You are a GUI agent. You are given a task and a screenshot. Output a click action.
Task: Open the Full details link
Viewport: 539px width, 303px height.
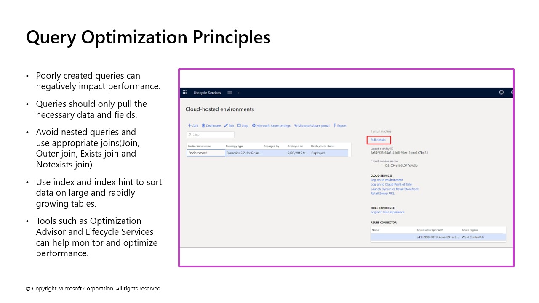click(x=378, y=139)
